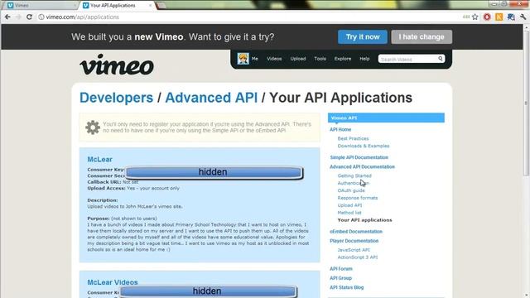Click the translate extension icon

[x=511, y=17]
